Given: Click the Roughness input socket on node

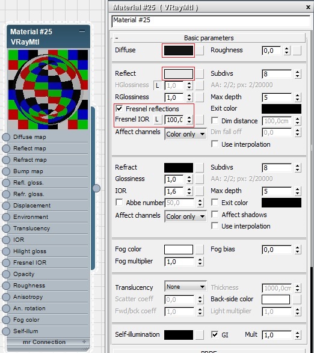Looking at the screenshot, I should pyautogui.click(x=6, y=286).
